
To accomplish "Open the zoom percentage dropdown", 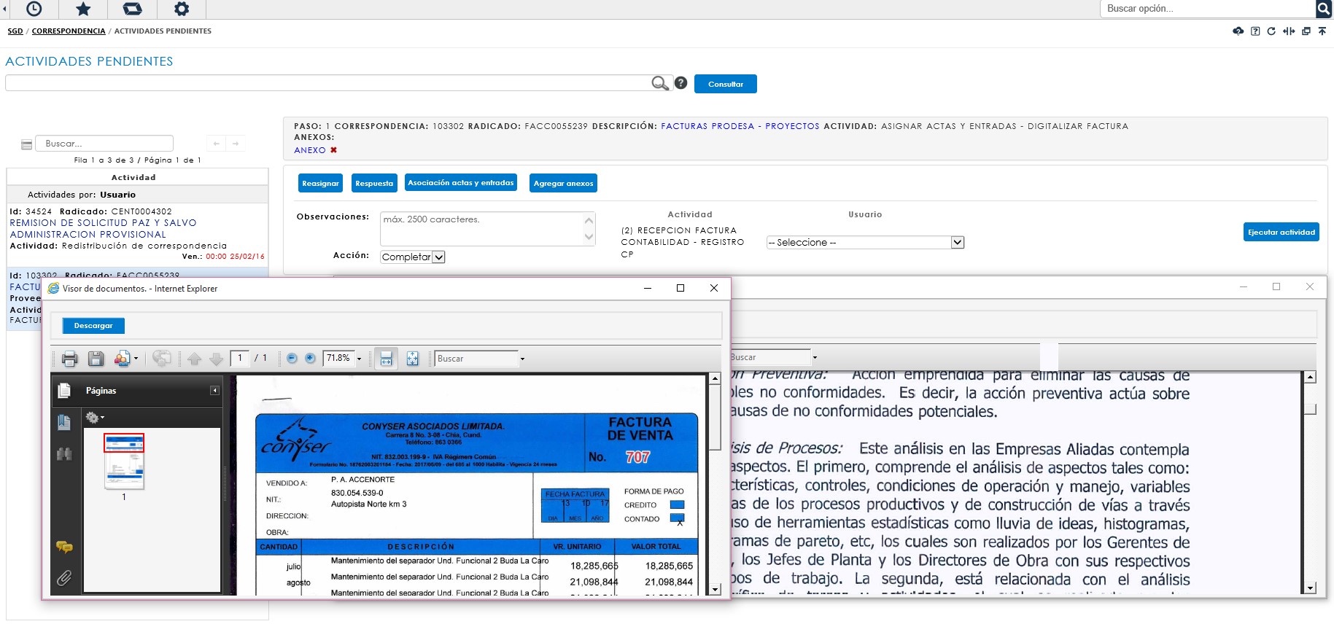I will tap(359, 359).
